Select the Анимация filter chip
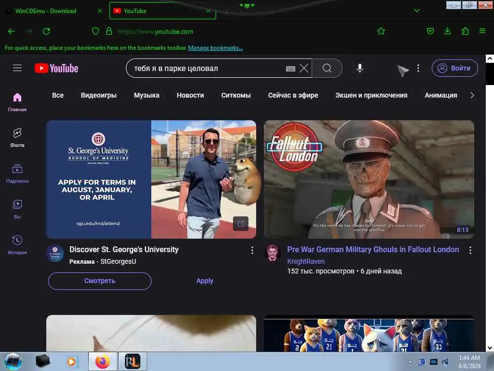This screenshot has height=371, width=494. pos(441,95)
